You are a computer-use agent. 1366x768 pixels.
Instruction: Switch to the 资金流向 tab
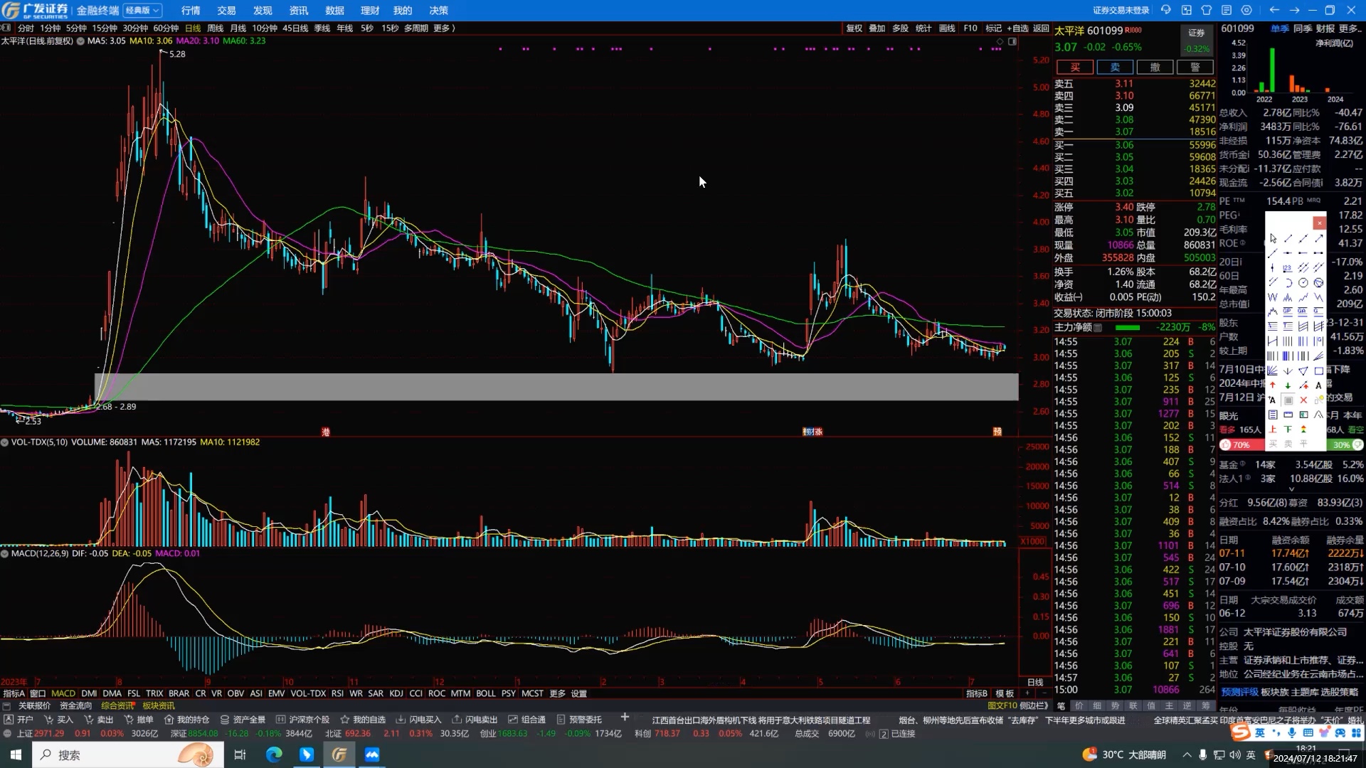click(76, 705)
